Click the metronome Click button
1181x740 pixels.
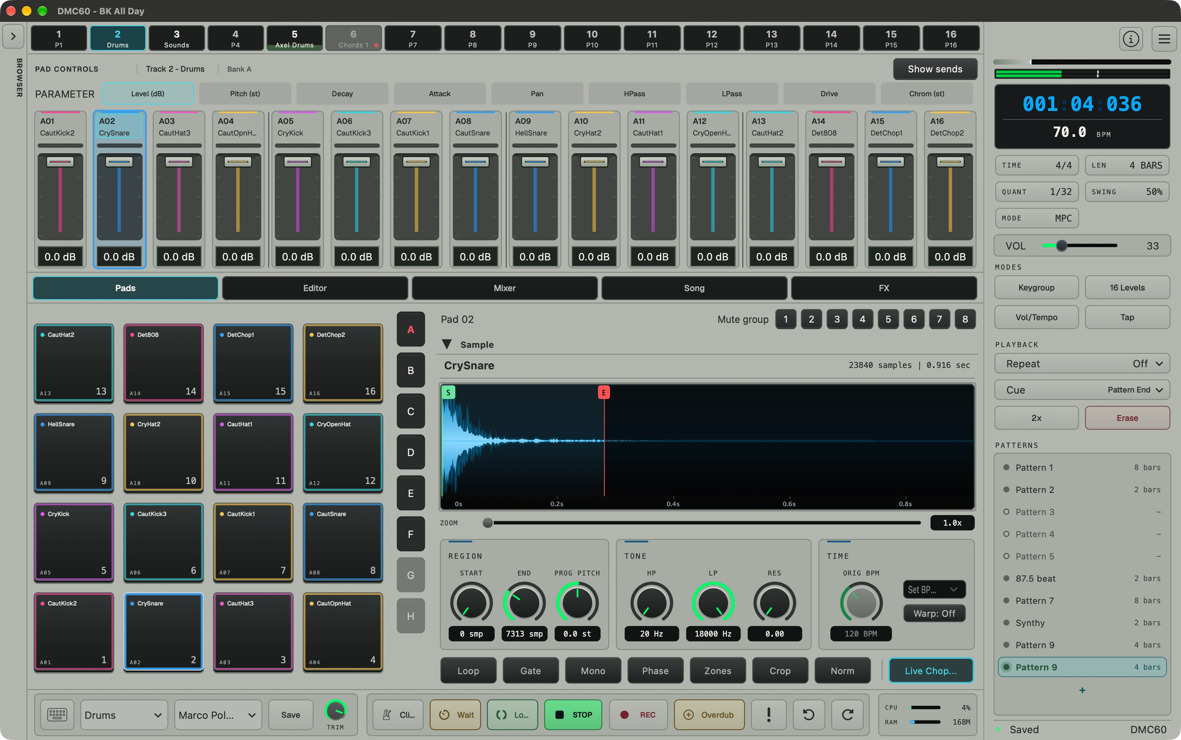tap(398, 714)
